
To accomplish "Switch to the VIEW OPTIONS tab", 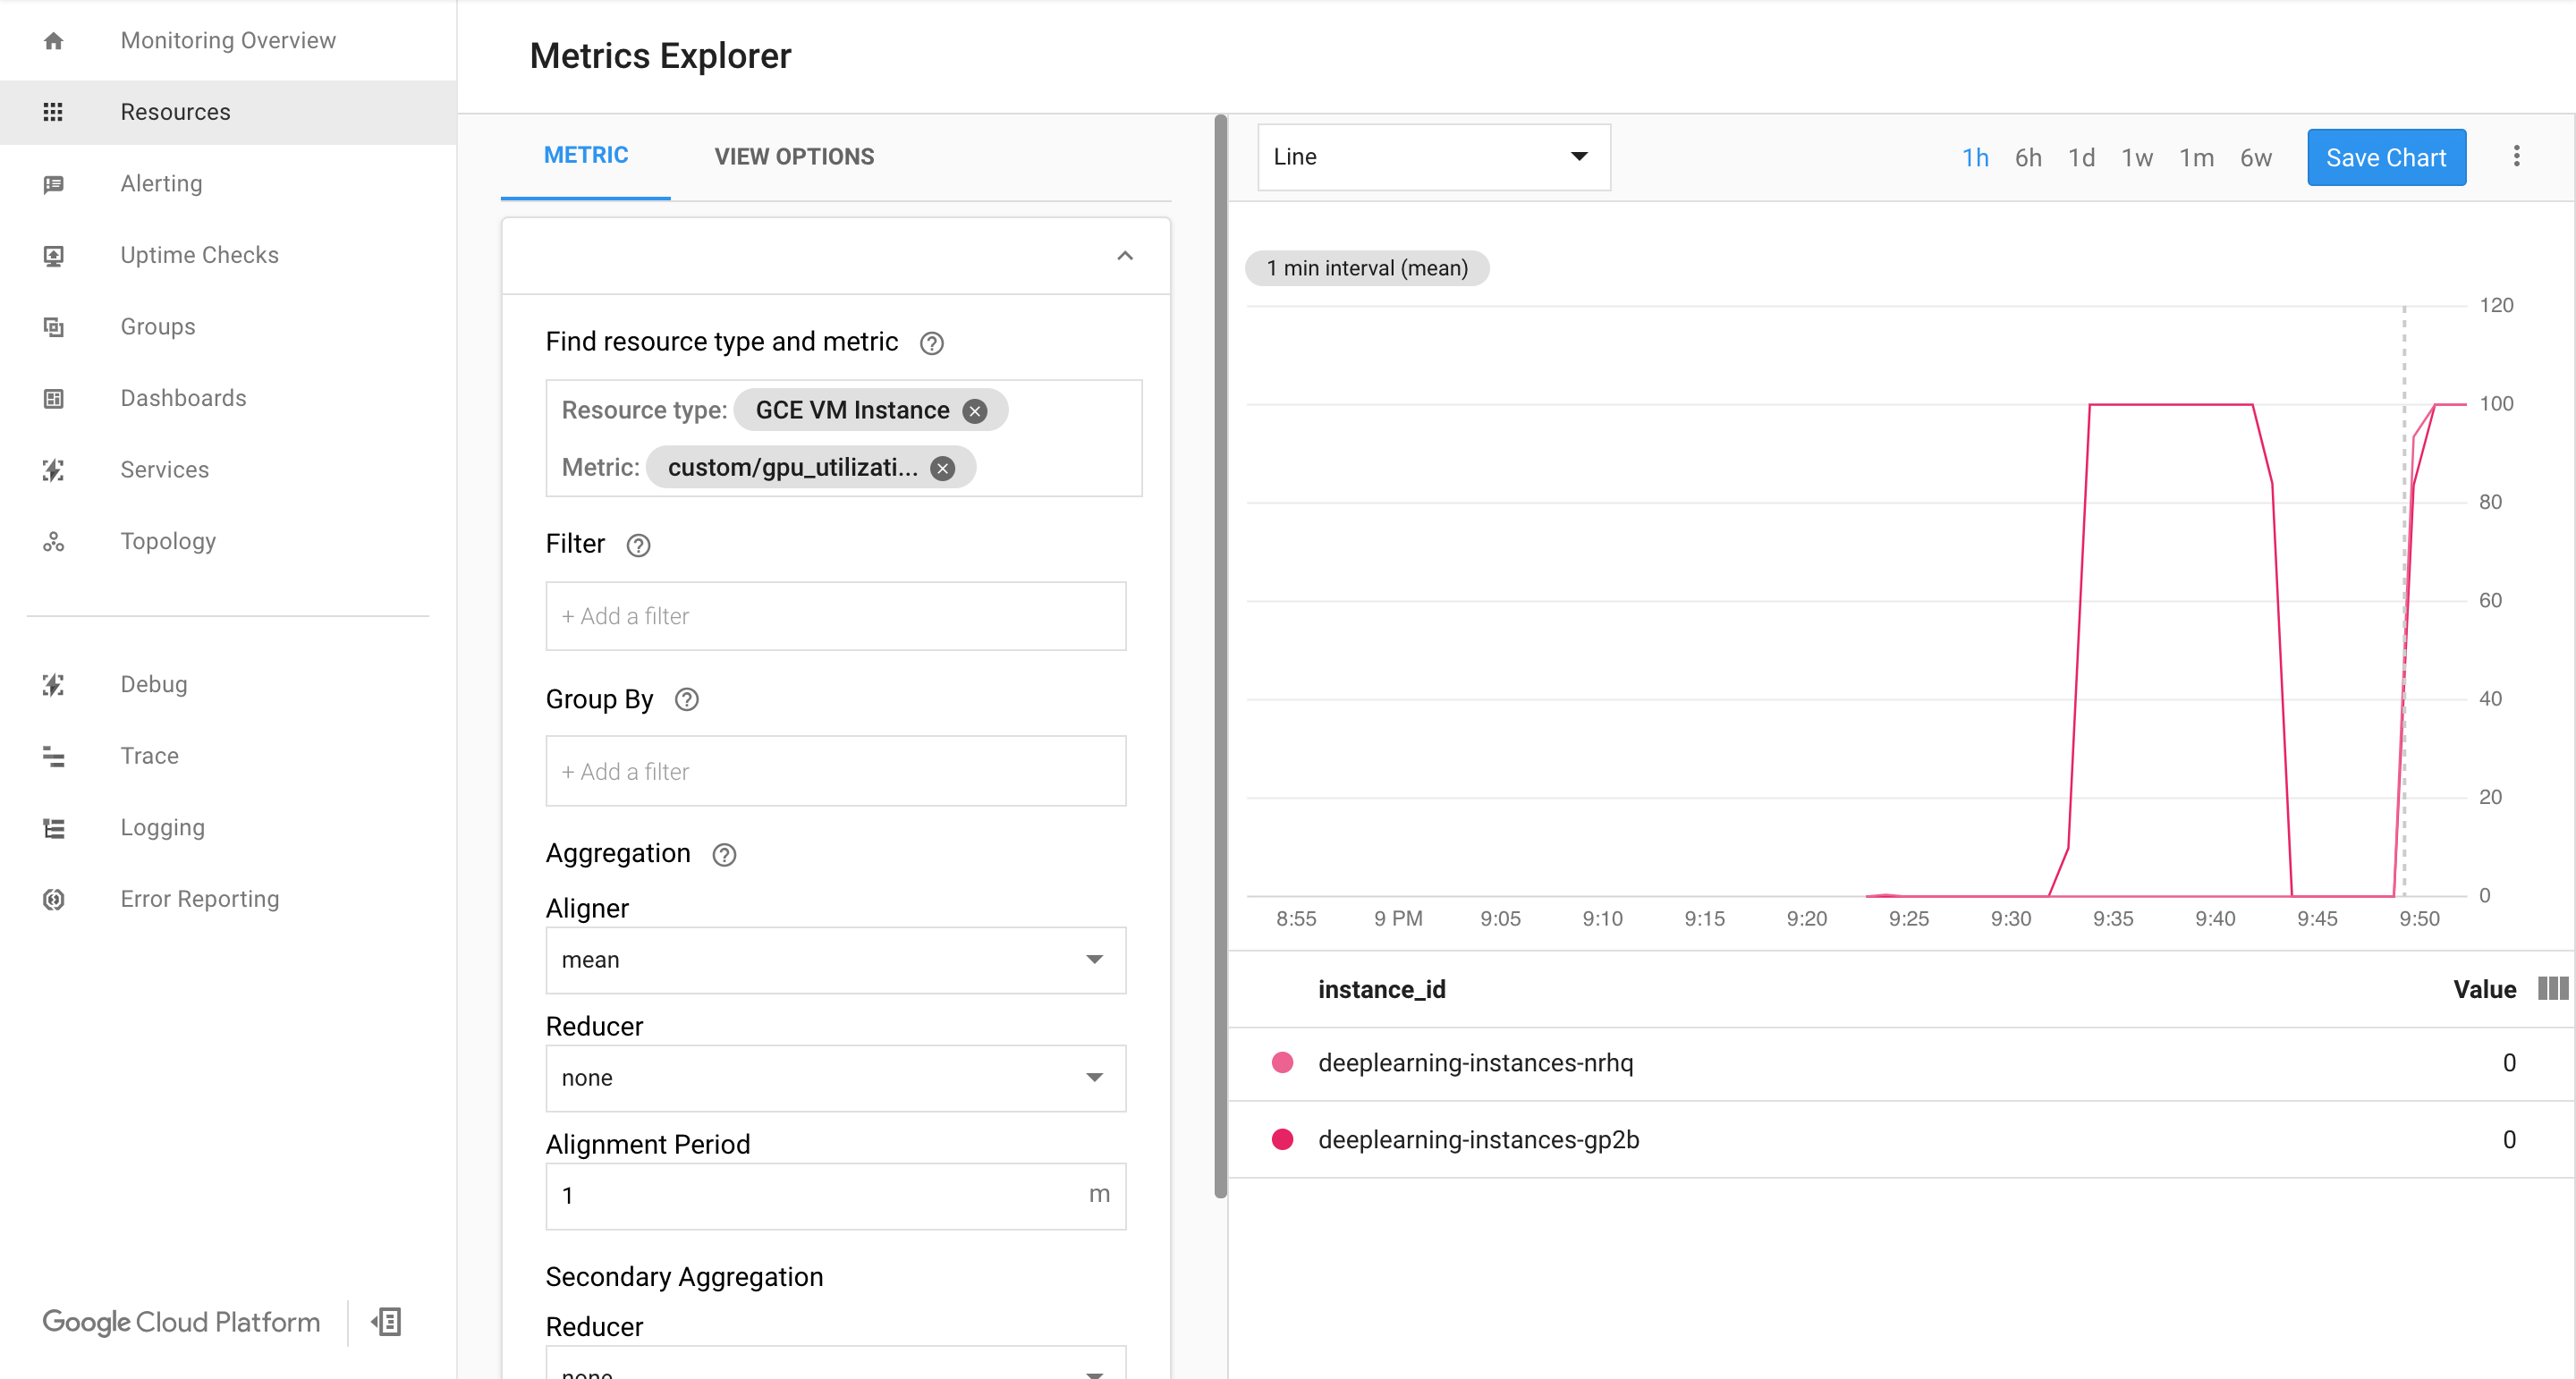I will [x=792, y=157].
